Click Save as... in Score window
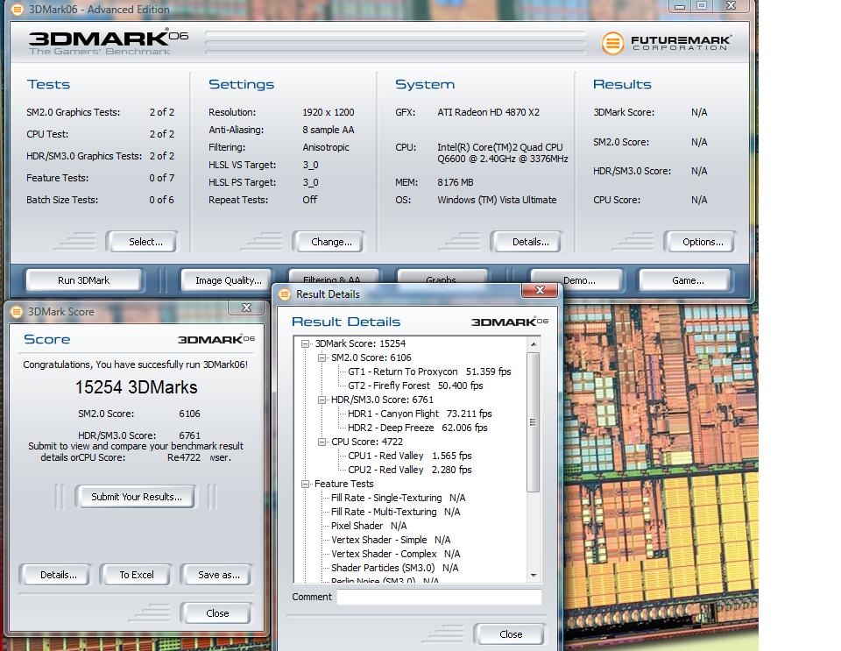The height and width of the screenshot is (651, 841). (x=216, y=575)
